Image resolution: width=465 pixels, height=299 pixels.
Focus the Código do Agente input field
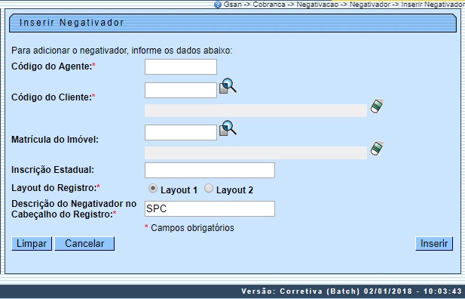coord(181,67)
